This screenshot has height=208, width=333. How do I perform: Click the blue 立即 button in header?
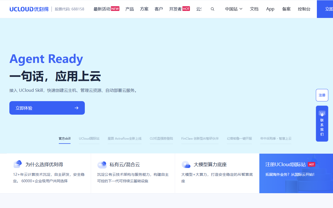click(x=325, y=9)
